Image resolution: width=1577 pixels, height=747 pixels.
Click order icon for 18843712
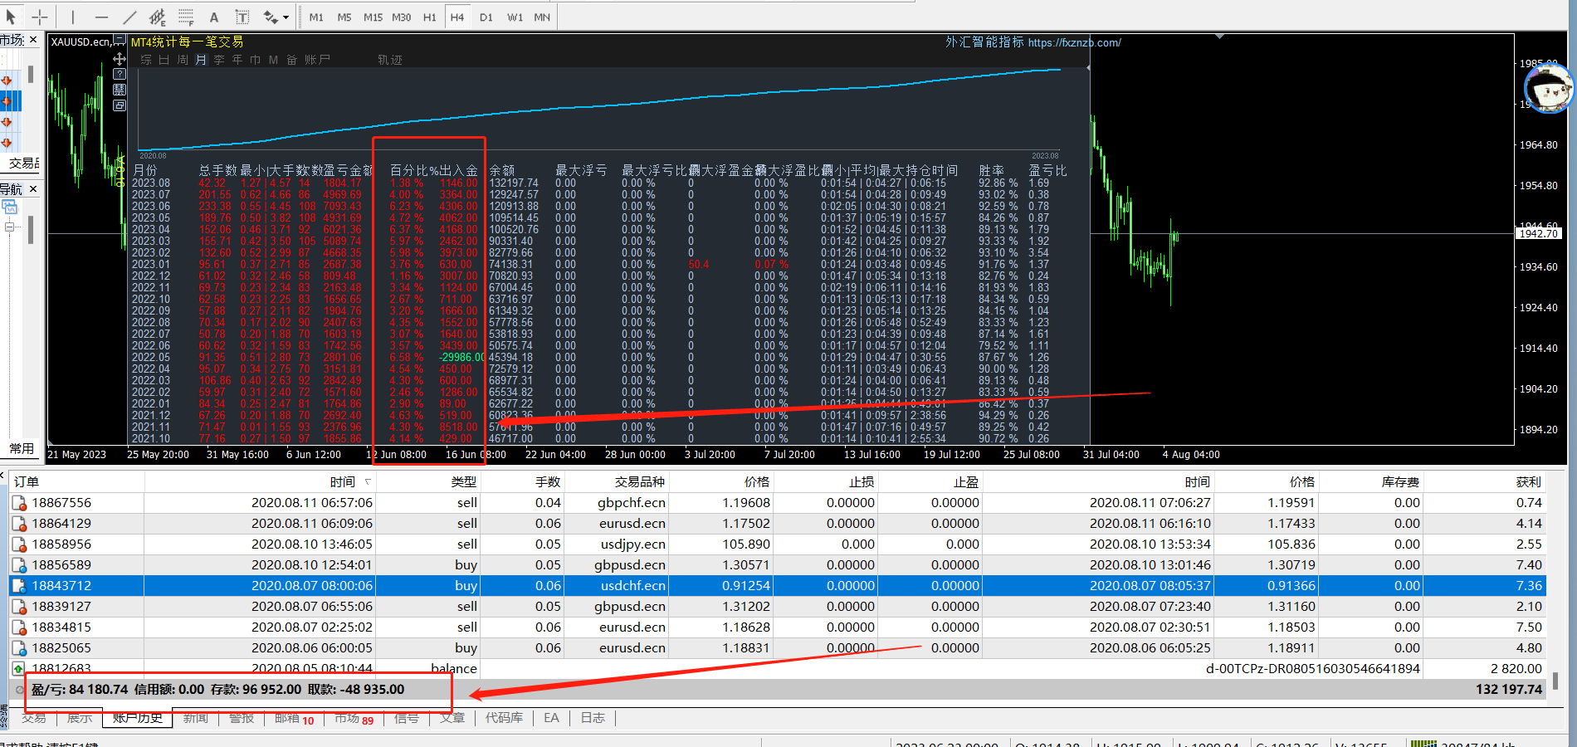[19, 585]
